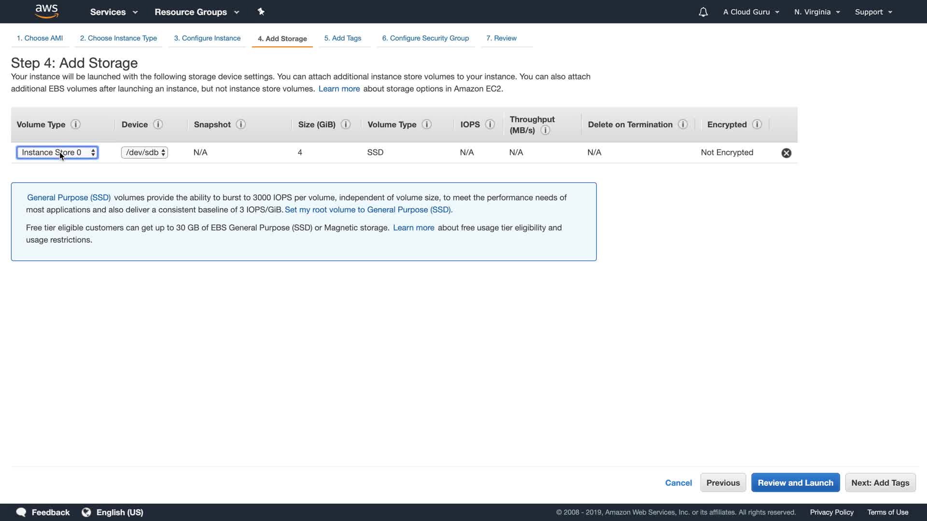Remove the Instance Store 0 volume row
The height and width of the screenshot is (521, 927).
click(787, 153)
